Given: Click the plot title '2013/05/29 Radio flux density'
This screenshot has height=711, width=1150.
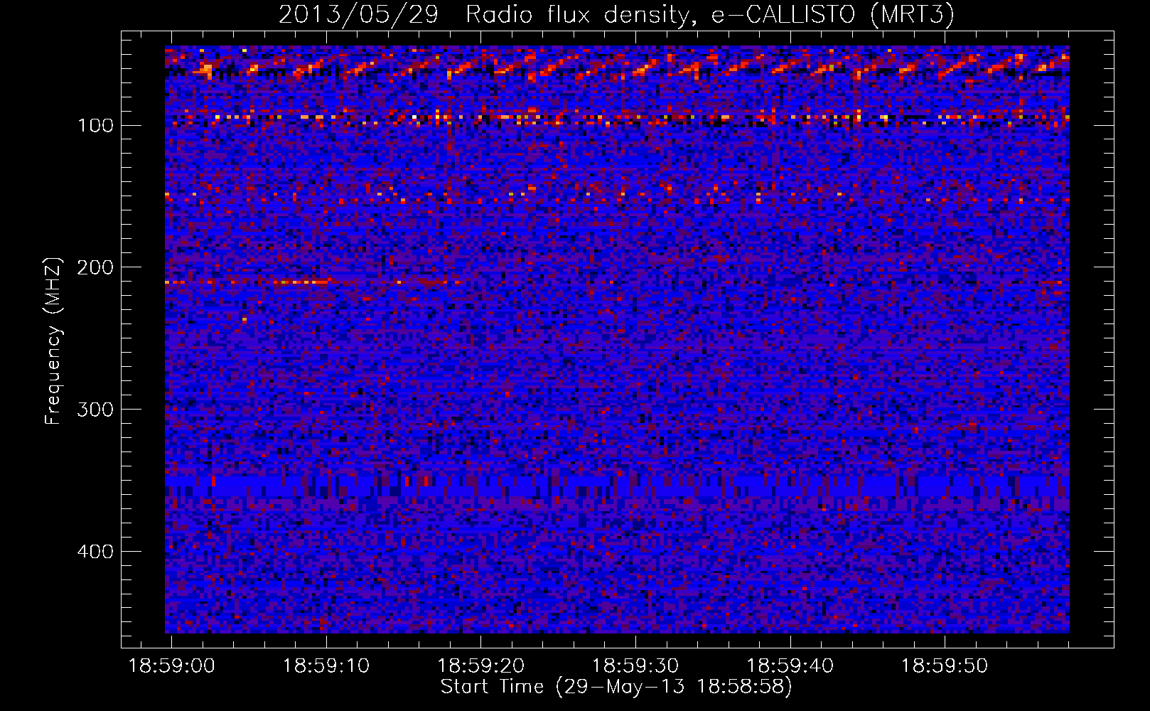Looking at the screenshot, I should point(616,14).
